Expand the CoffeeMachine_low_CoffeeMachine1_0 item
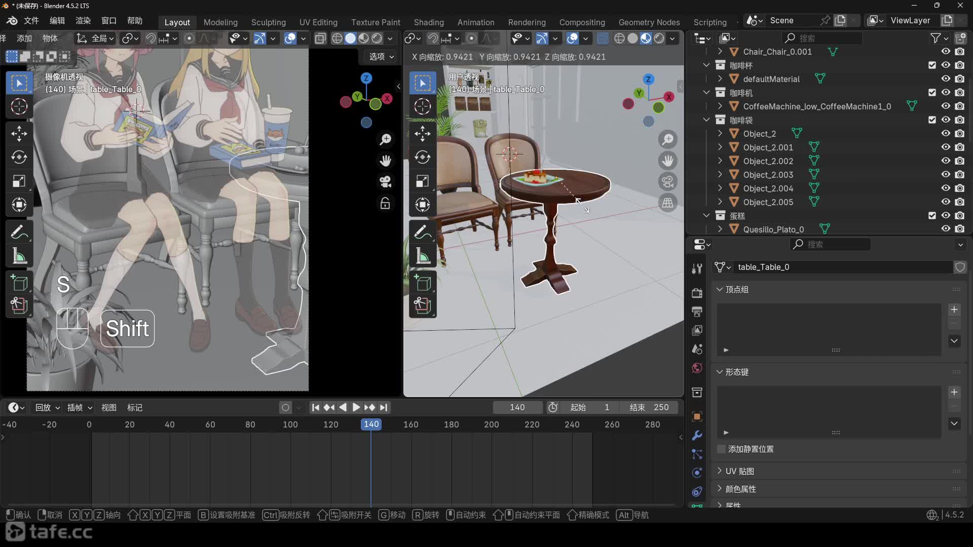Screen dimensions: 973x547 (x=720, y=106)
